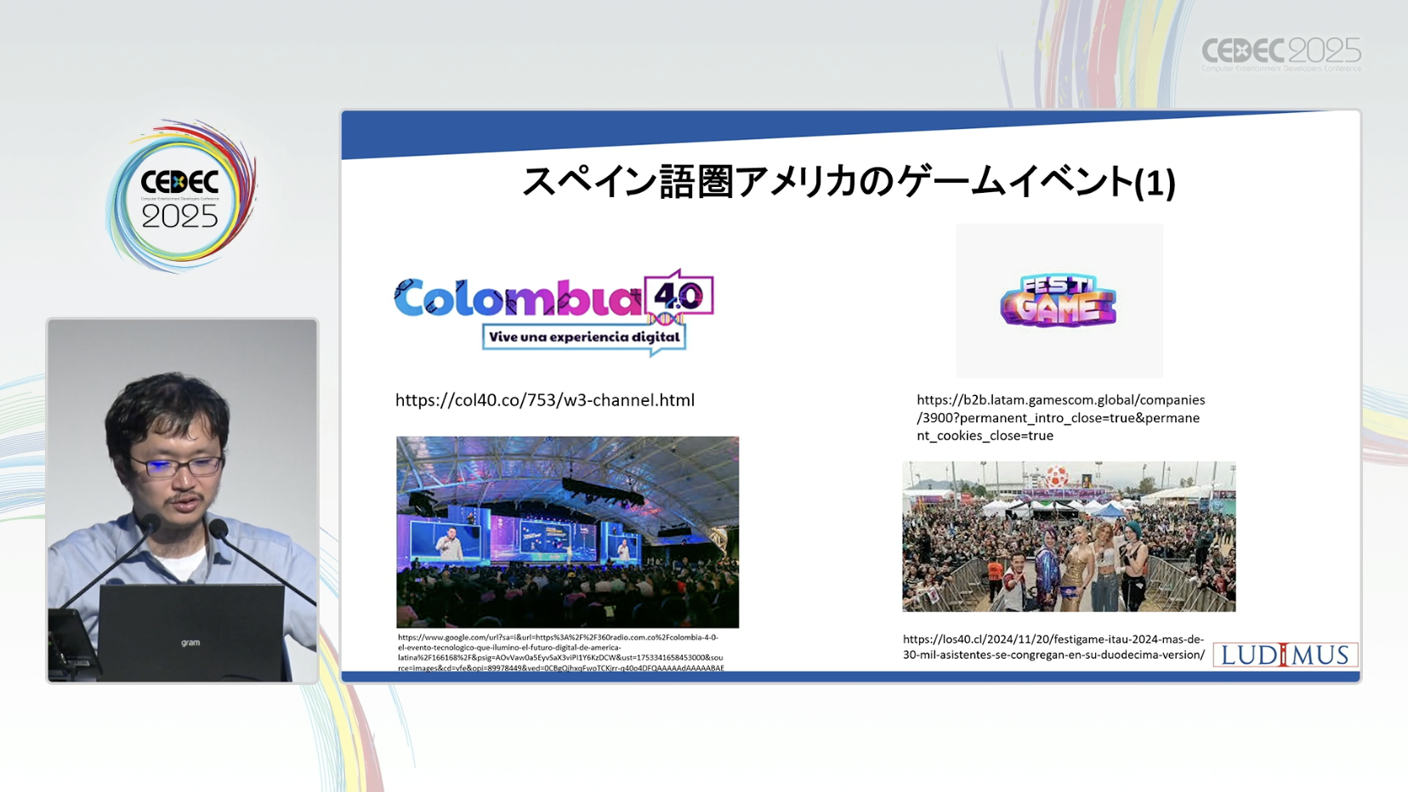
Task: Open the b2b.latam.gamescom.global companies link
Action: coord(1059,417)
